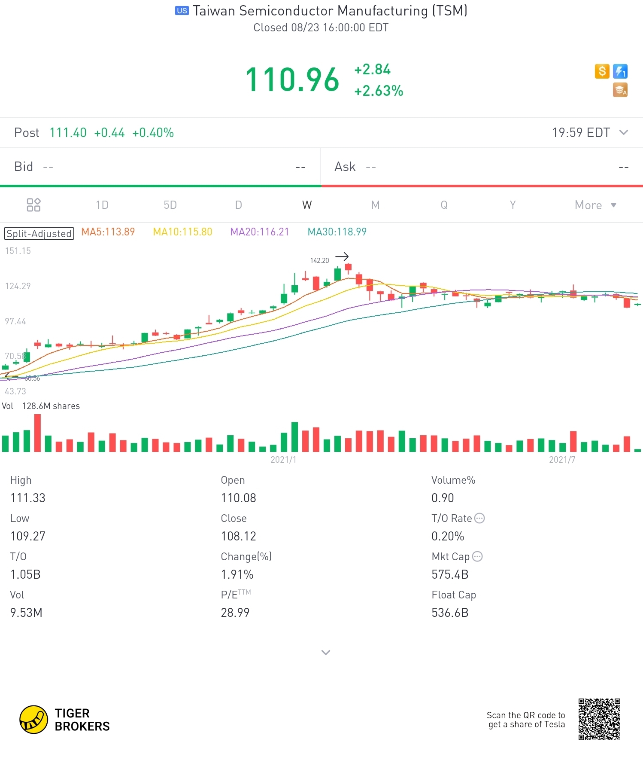Select the D daily chart tab
The image size is (643, 772).
[239, 205]
